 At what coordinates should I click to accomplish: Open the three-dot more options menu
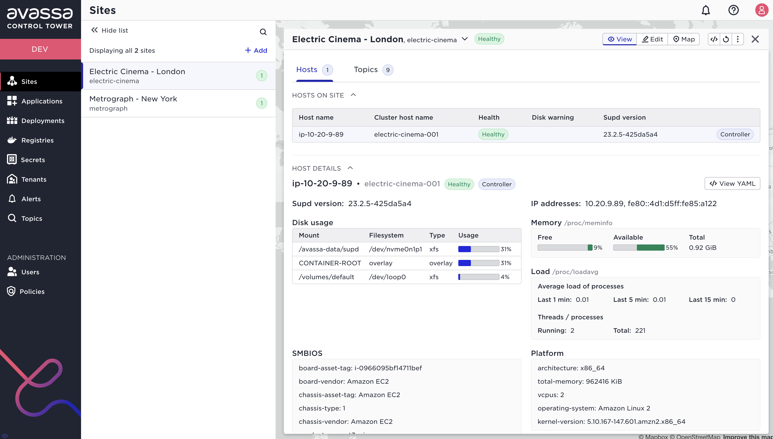(x=737, y=39)
